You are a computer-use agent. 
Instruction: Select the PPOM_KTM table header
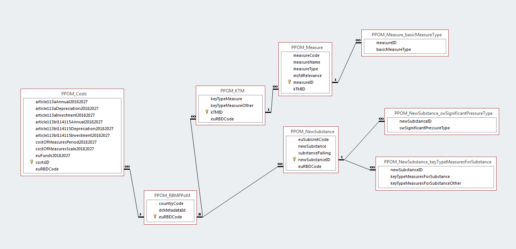232,90
